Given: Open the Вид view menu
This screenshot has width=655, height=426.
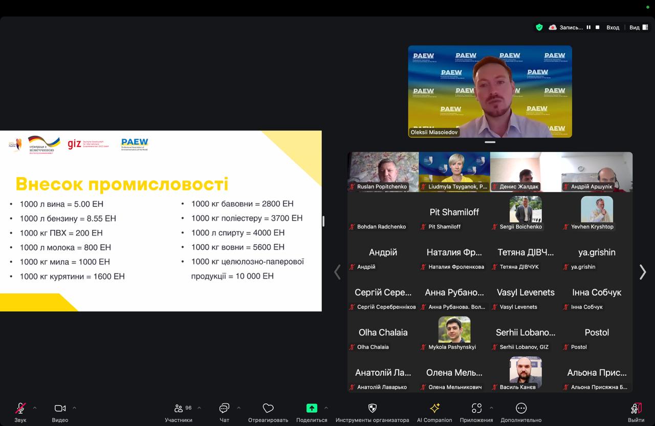Looking at the screenshot, I should [637, 28].
